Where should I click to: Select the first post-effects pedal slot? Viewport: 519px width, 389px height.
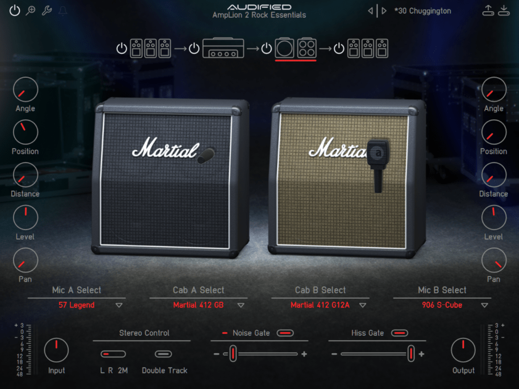[354, 48]
